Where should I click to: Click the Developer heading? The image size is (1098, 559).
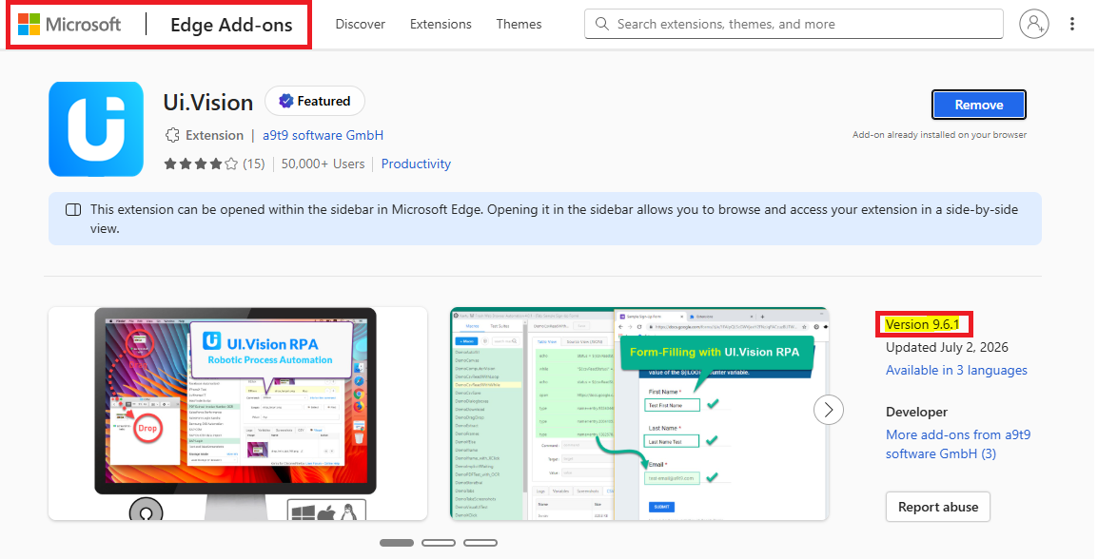[x=916, y=412]
